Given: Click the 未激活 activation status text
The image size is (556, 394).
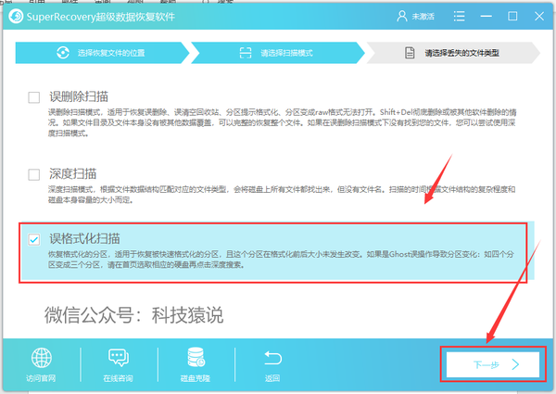Looking at the screenshot, I should tap(423, 17).
